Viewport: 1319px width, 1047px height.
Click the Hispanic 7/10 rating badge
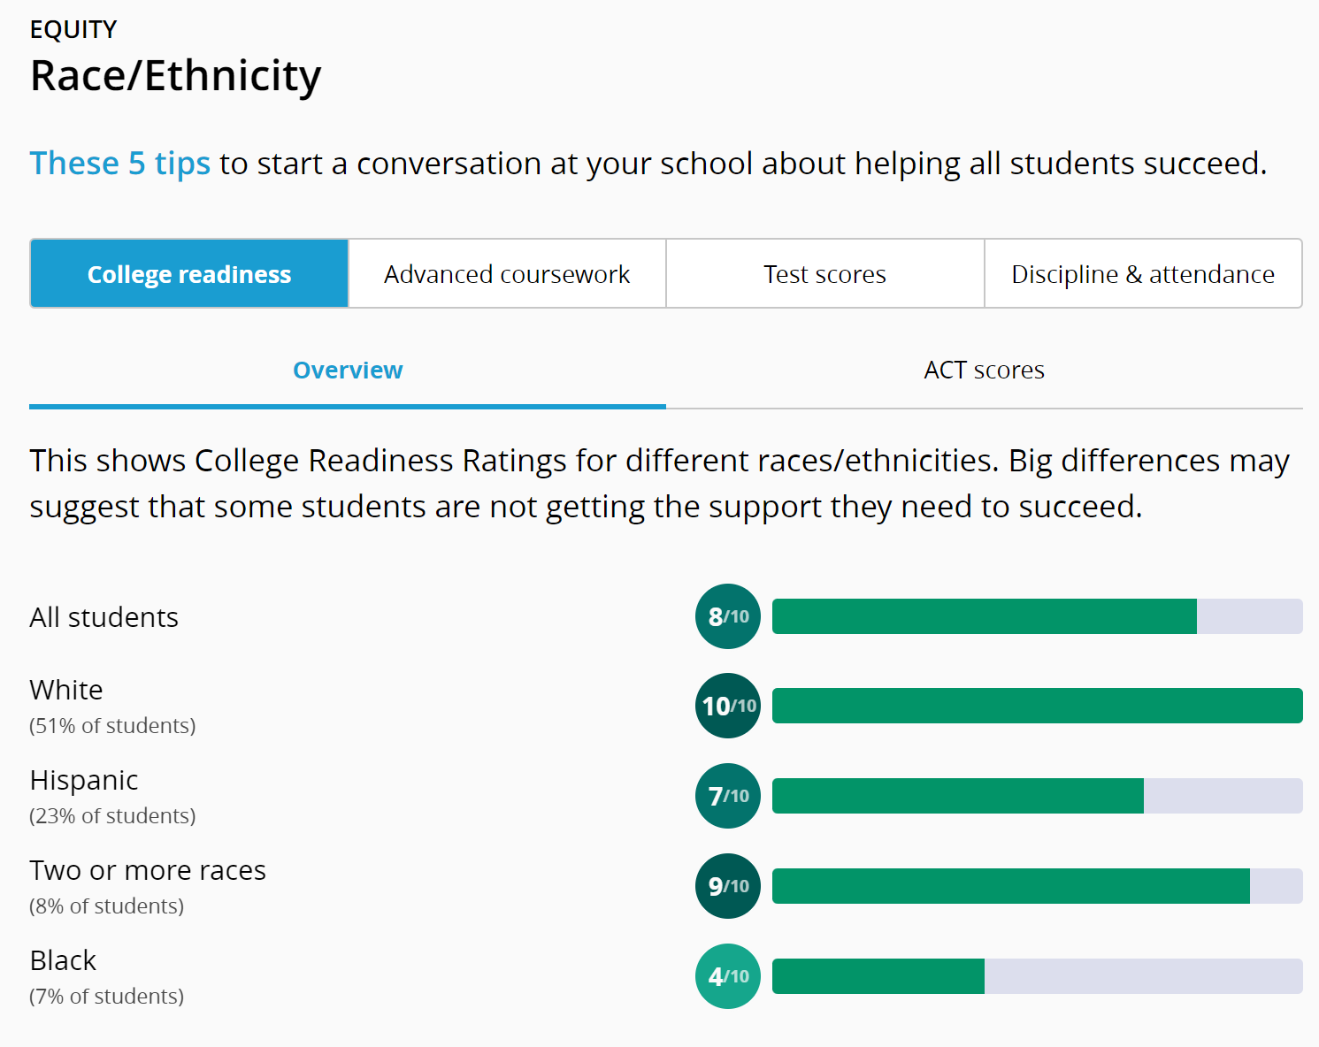(x=728, y=796)
